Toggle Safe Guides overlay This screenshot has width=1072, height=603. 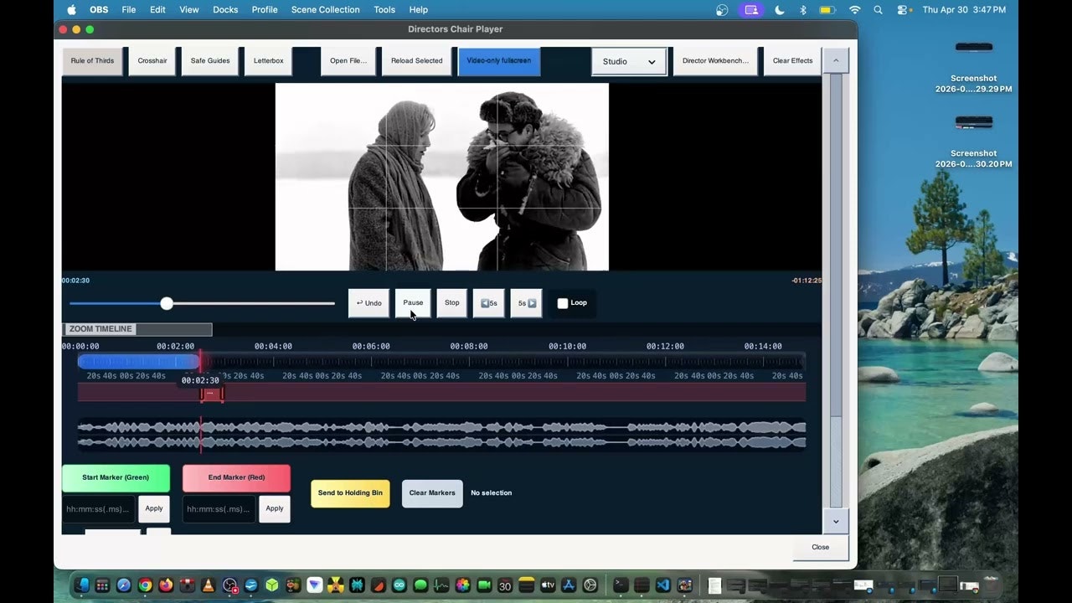210,61
